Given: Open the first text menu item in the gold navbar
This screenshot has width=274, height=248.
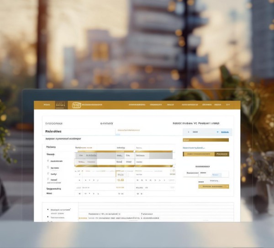Looking at the screenshot, I should (x=47, y=105).
